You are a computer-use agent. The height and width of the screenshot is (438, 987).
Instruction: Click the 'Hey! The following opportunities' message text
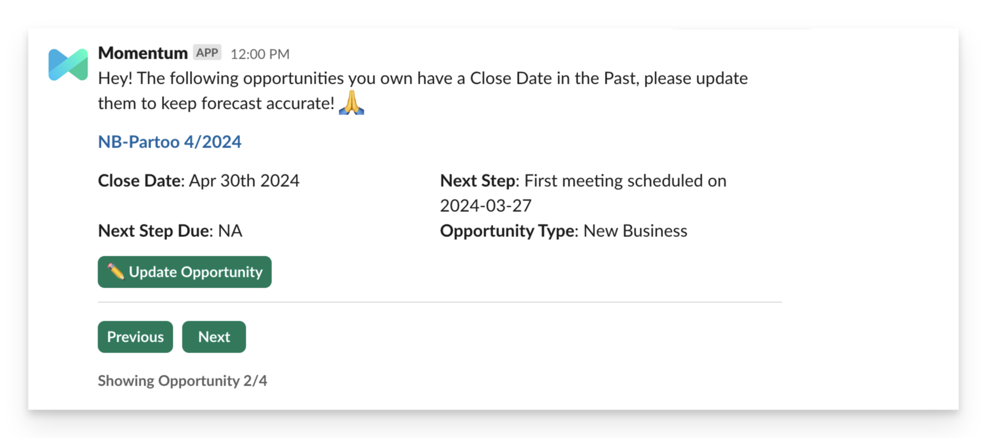[x=422, y=78]
